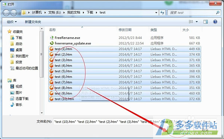Click the test (8).htm file icon
Viewport: 224px width, 139px height.
[51, 88]
